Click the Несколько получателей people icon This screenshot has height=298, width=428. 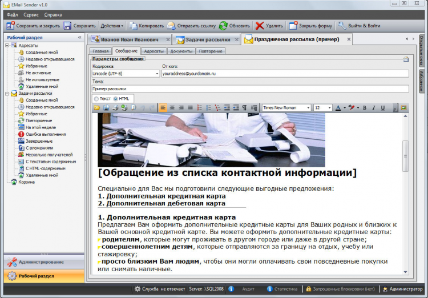point(21,155)
